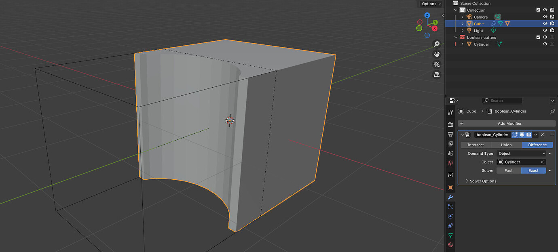Open the View Layer properties tab

[x=450, y=144]
